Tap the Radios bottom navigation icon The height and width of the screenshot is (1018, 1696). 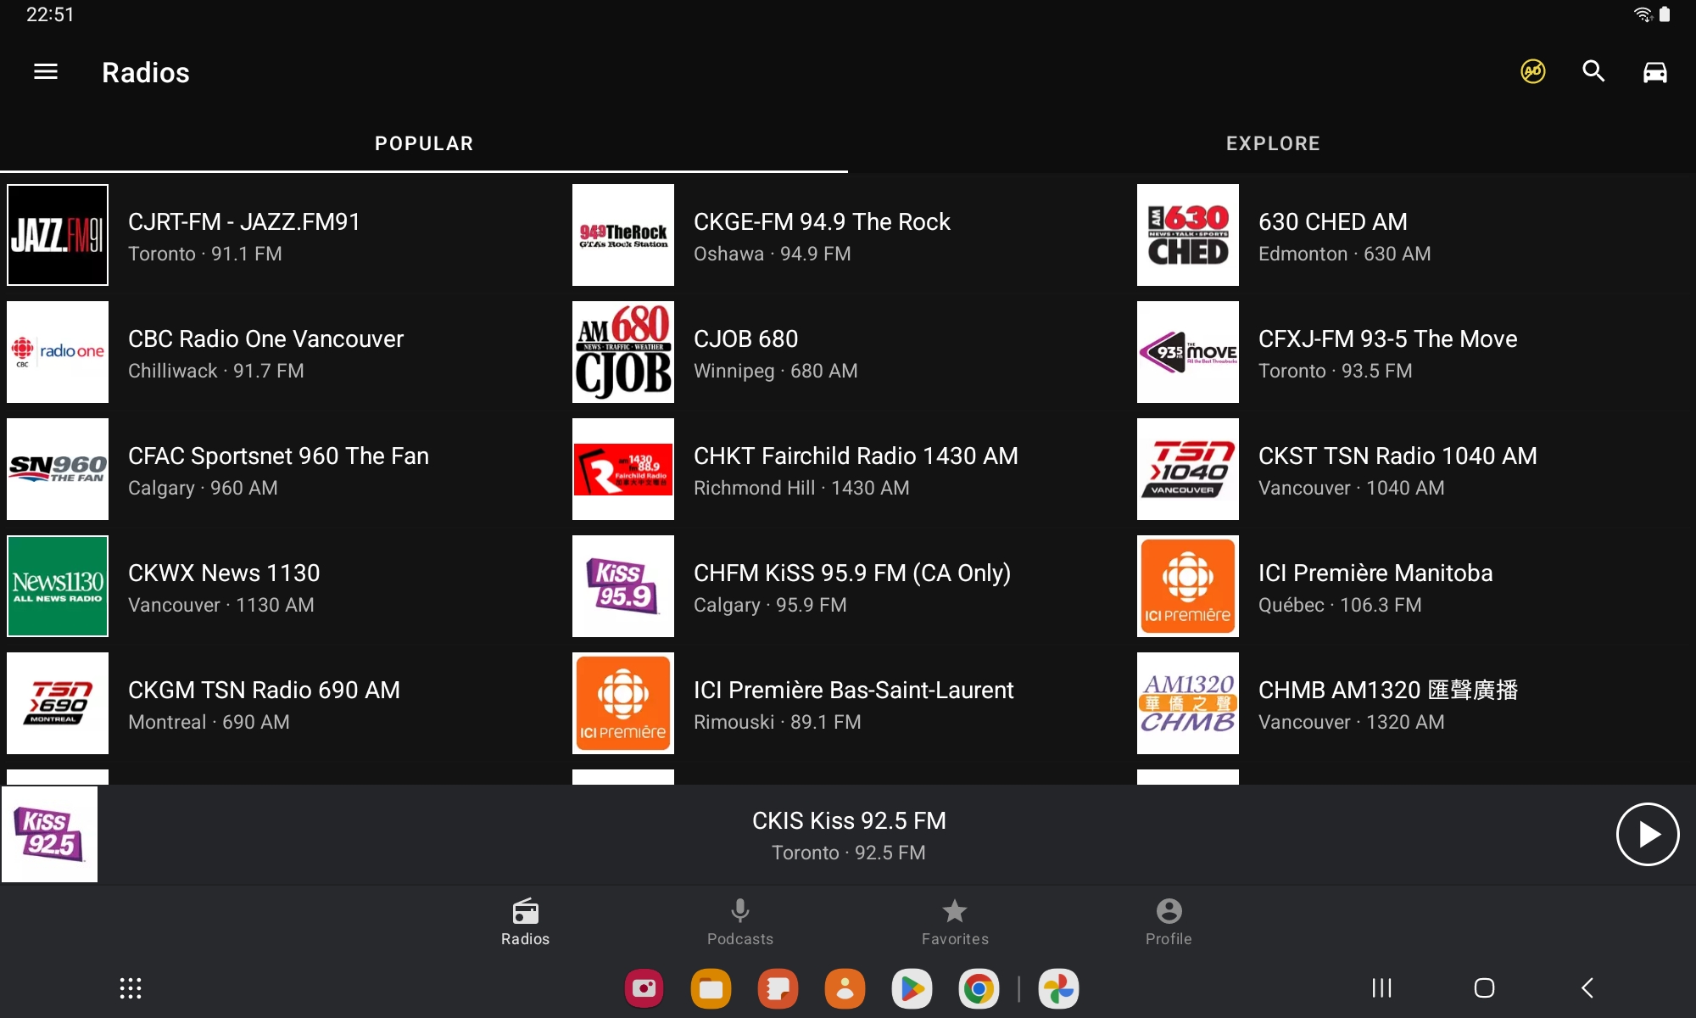(x=525, y=921)
